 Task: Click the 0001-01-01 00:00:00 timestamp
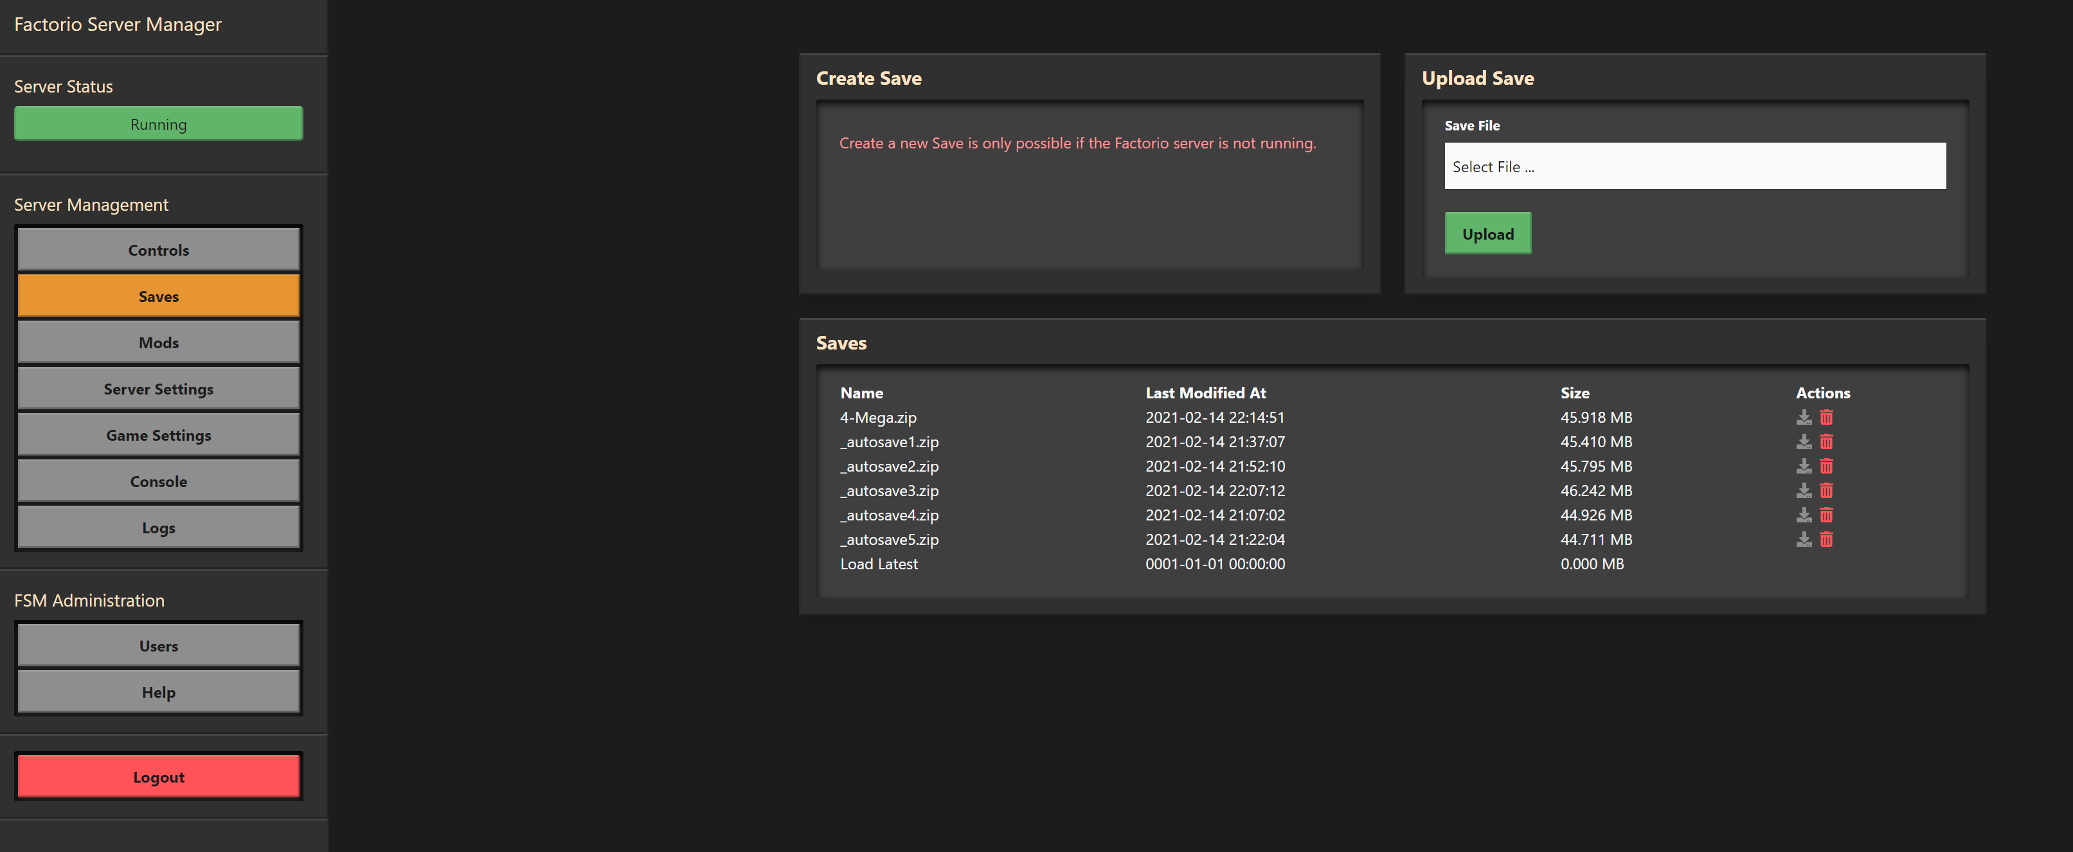tap(1215, 564)
